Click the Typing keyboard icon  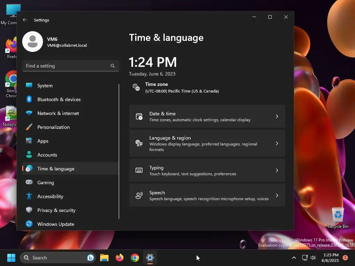[x=139, y=170]
